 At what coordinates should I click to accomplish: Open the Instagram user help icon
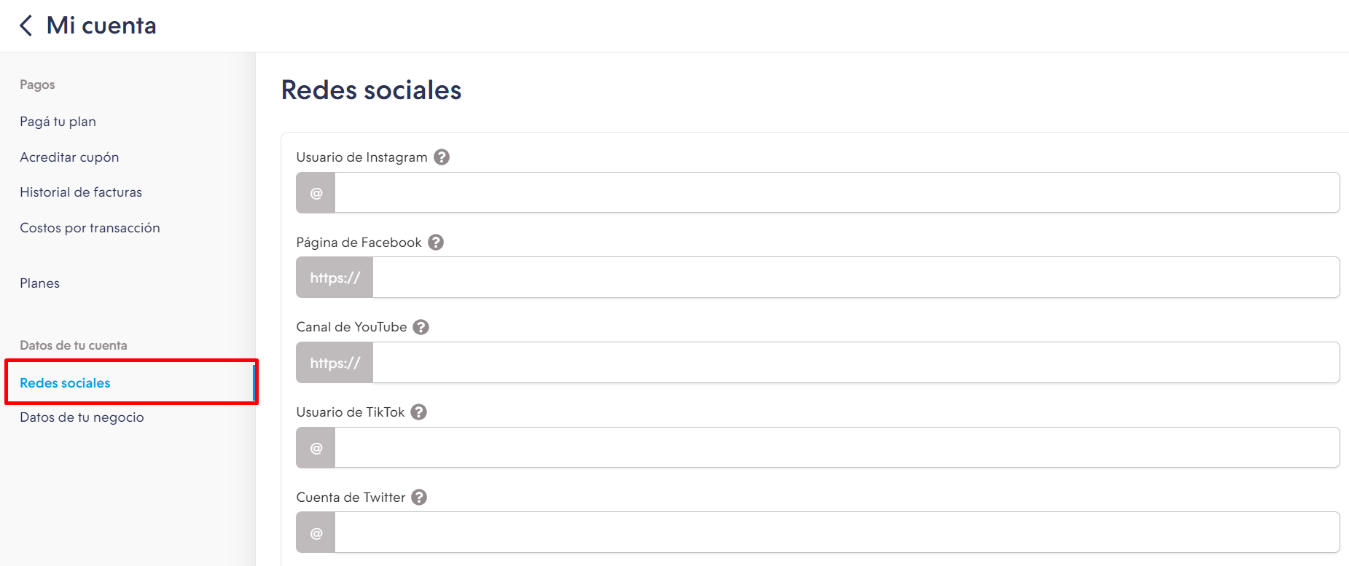point(442,157)
